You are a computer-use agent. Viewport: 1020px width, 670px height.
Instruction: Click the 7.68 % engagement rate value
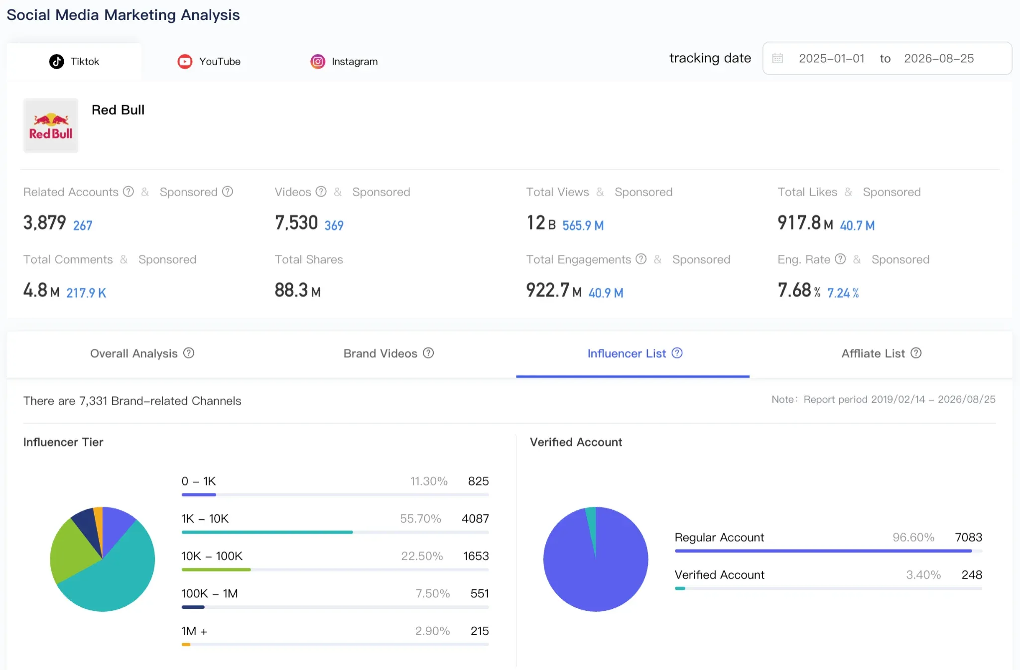799,290
